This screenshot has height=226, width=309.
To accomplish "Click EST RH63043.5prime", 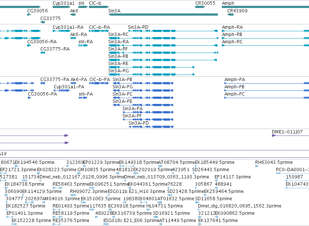I will [x=274, y=162].
